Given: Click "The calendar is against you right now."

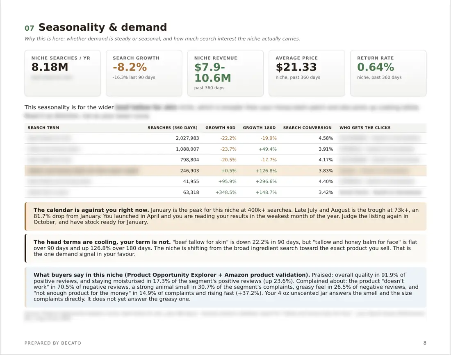Looking at the screenshot, I should tap(91, 210).
